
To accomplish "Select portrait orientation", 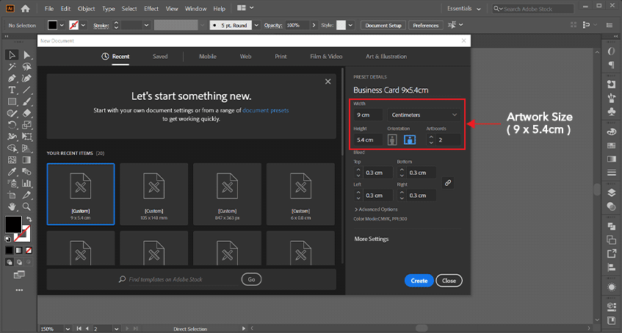I will tap(393, 140).
